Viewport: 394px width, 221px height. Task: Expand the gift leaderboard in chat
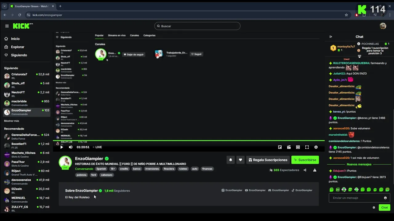[x=359, y=56]
